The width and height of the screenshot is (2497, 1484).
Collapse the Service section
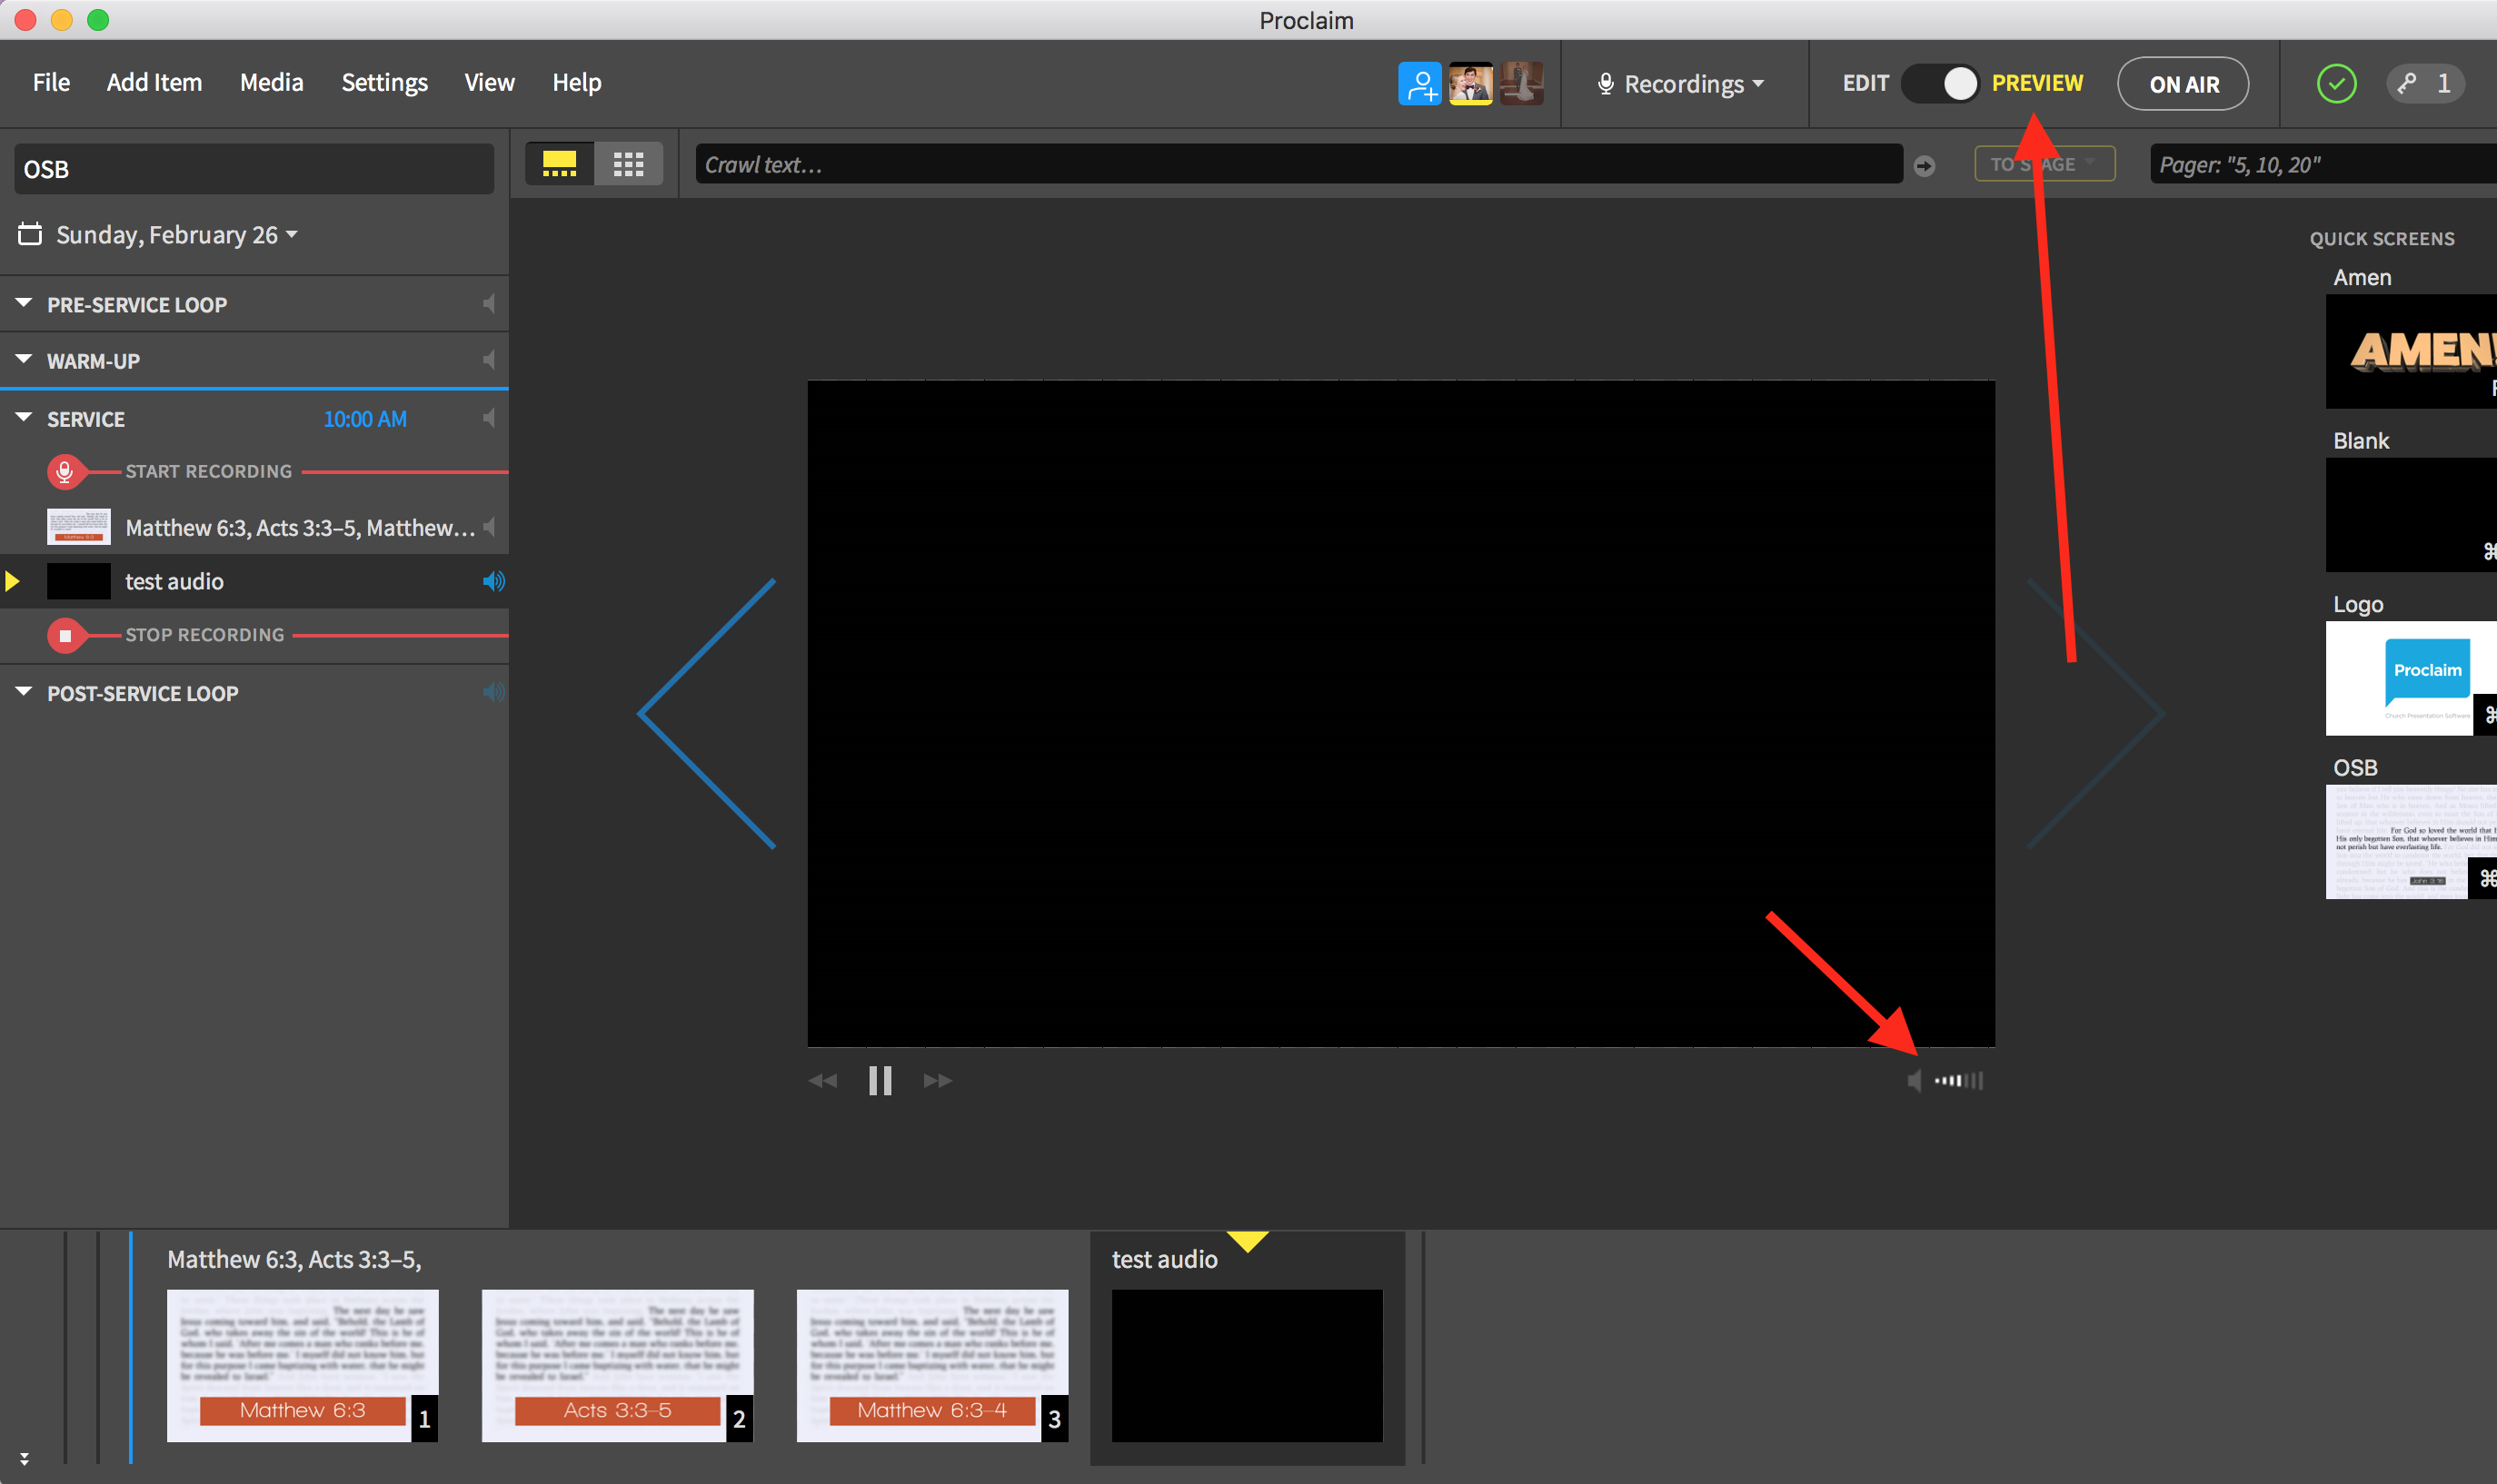[24, 418]
